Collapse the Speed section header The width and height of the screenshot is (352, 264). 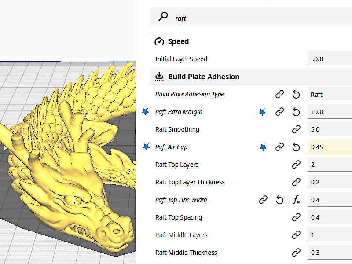click(251, 41)
